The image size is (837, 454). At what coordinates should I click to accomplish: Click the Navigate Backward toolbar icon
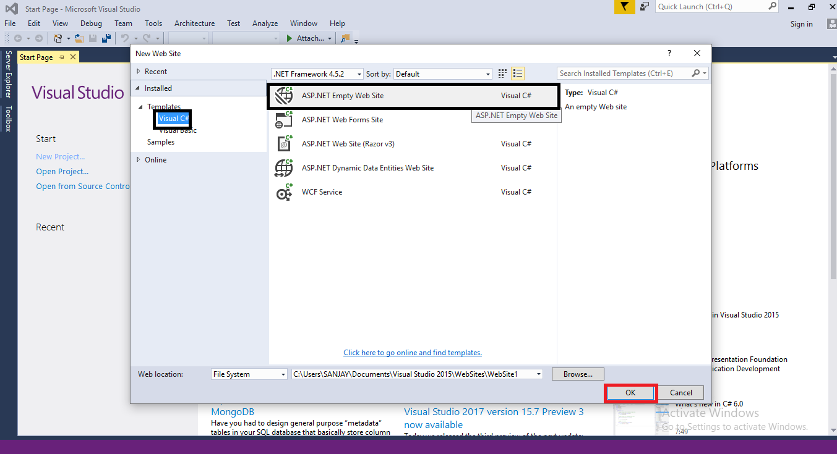pyautogui.click(x=18, y=38)
